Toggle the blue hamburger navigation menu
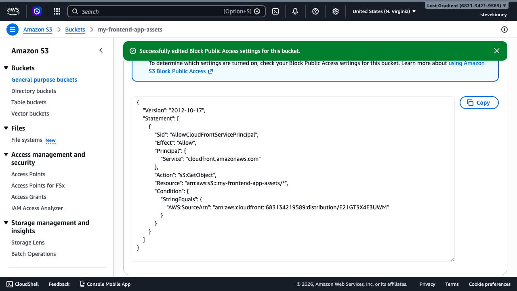The width and height of the screenshot is (517, 291). click(13, 30)
